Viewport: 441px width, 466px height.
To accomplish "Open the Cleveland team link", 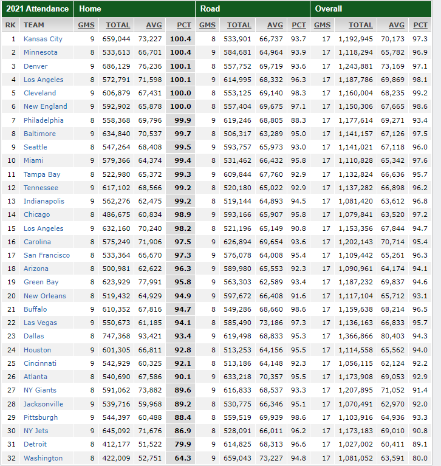I will (40, 93).
